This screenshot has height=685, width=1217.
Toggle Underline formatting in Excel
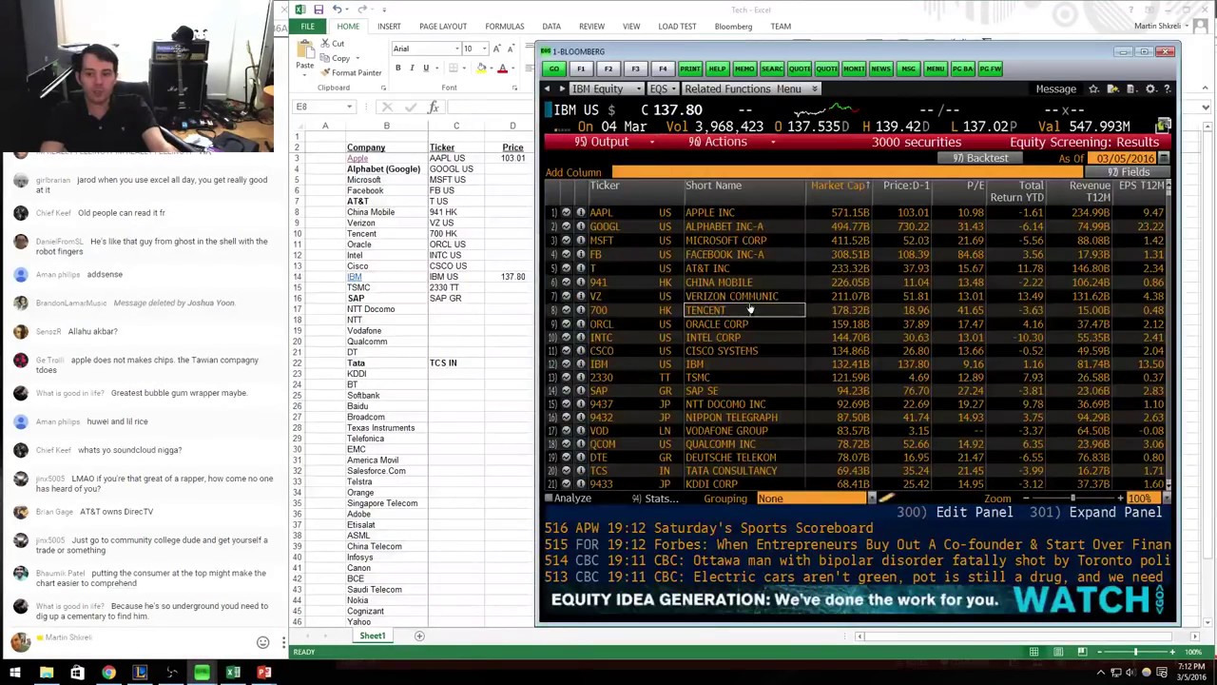click(426, 68)
